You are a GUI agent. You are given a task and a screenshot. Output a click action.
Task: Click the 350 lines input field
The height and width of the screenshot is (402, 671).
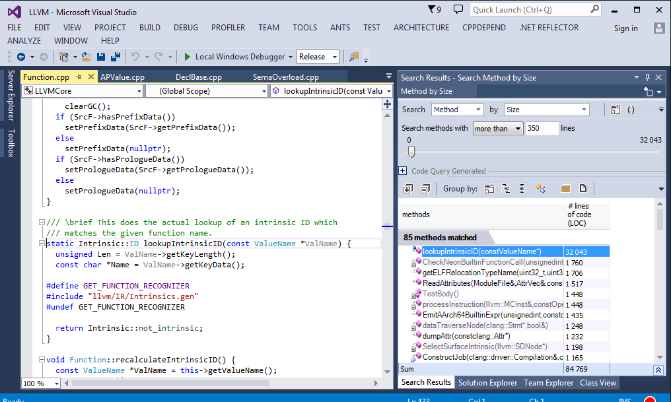(542, 128)
